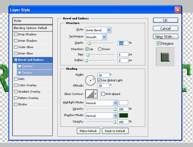This screenshot has height=147, width=193.
Task: Enable the Anti-aliased checkbox
Action: point(103,94)
